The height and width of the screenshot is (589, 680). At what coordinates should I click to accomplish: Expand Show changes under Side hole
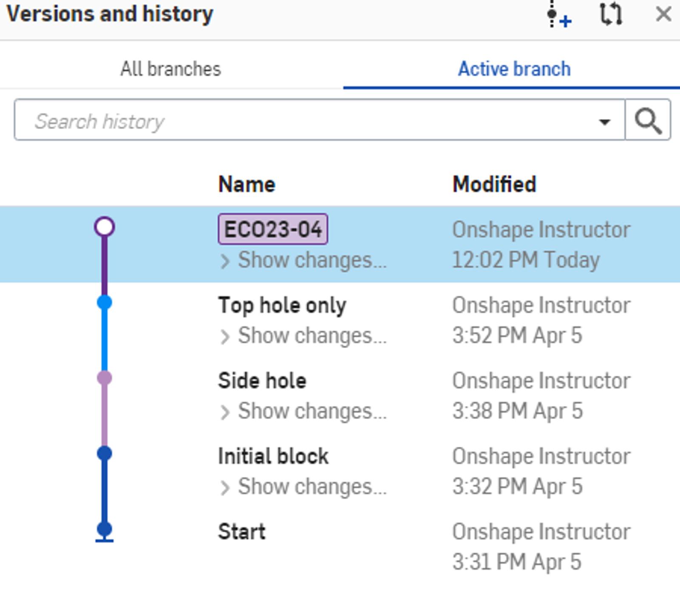(x=304, y=411)
